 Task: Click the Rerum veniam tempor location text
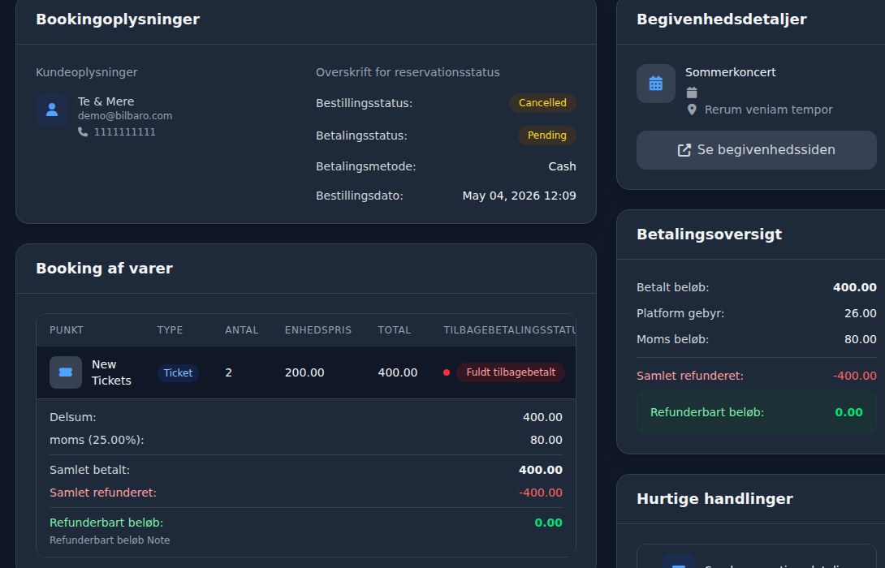tap(769, 110)
